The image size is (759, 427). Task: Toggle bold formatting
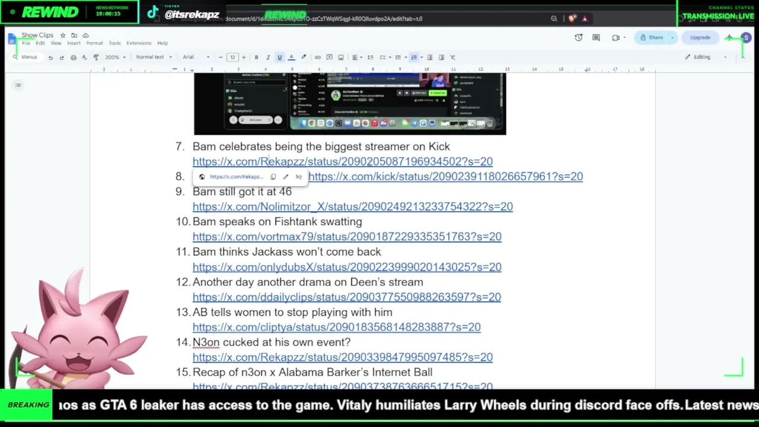pos(256,58)
